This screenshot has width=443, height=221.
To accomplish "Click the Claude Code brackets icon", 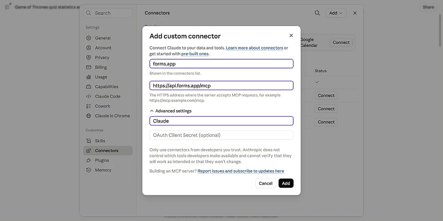I will click(x=89, y=96).
